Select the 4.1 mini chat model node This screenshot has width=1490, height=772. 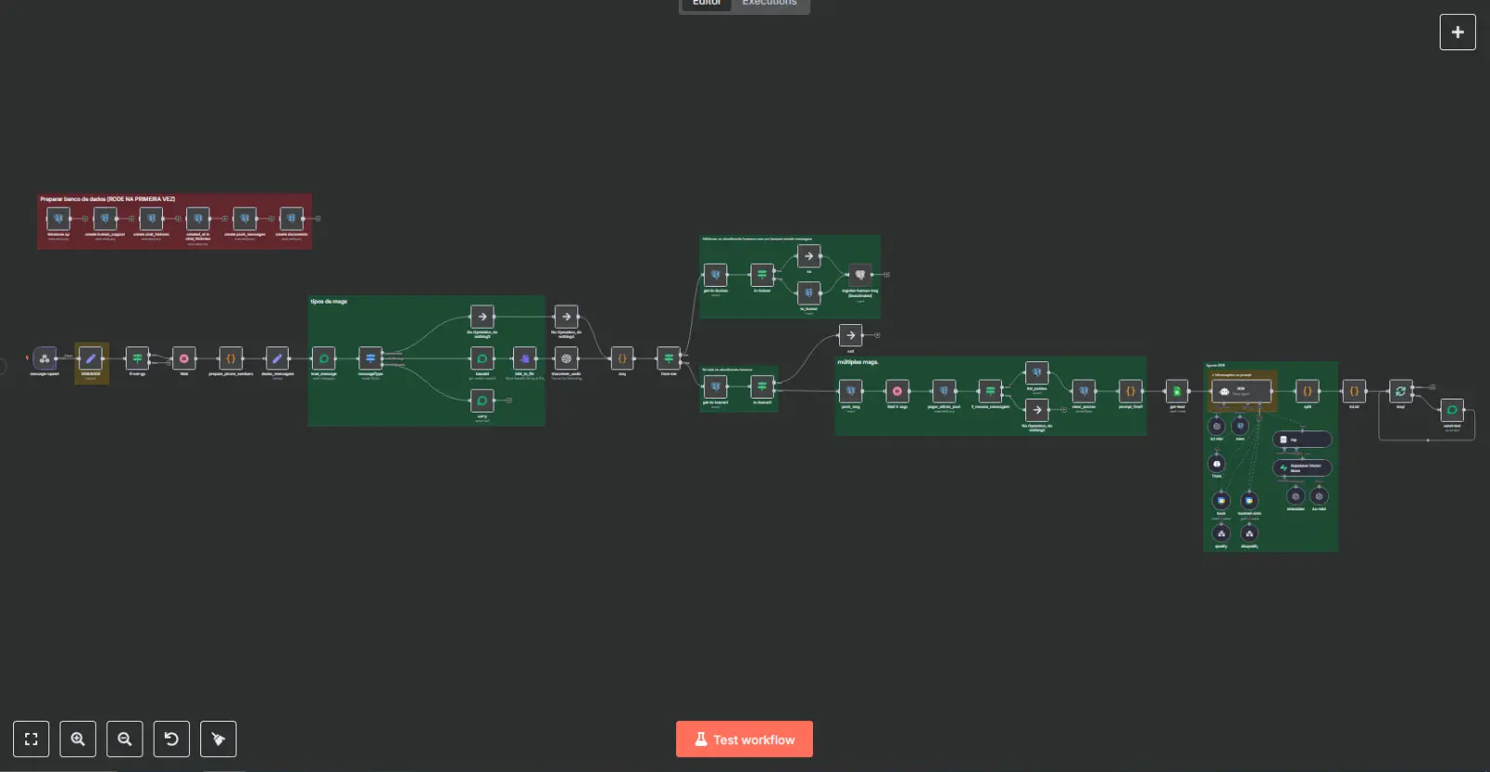[x=1216, y=426]
